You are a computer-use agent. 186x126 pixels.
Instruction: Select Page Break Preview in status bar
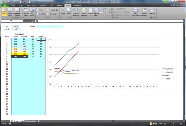[x=156, y=124]
